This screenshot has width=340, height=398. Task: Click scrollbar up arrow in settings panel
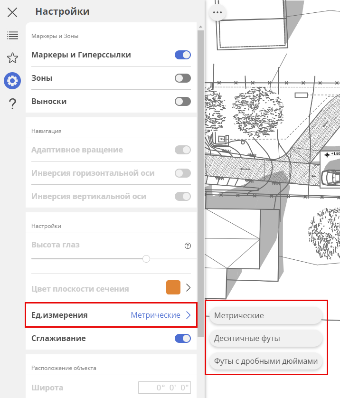coord(200,27)
